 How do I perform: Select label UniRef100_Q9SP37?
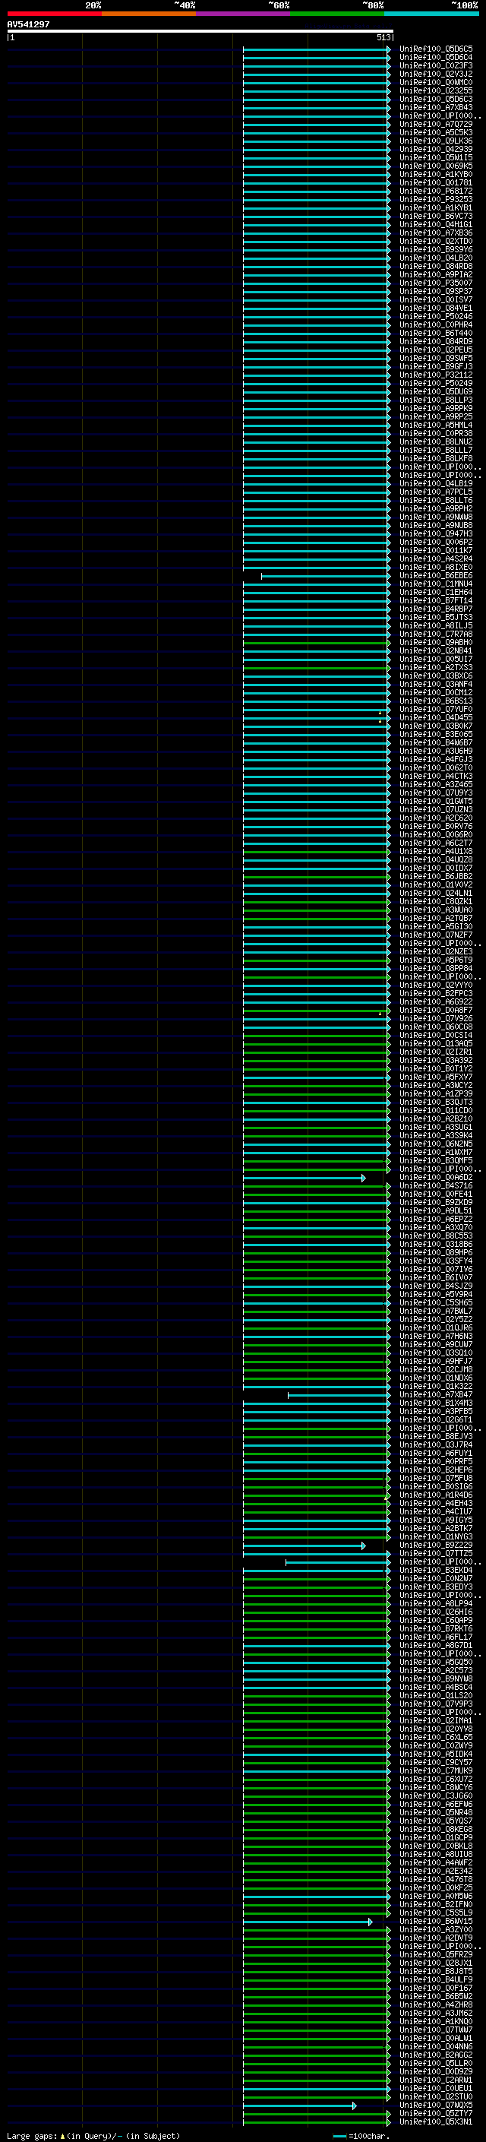[435, 291]
